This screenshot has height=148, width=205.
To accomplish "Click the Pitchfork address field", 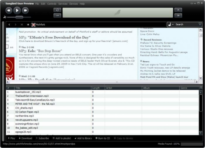I will coord(98,25).
